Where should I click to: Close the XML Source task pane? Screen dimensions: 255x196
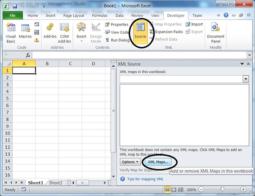coord(249,64)
